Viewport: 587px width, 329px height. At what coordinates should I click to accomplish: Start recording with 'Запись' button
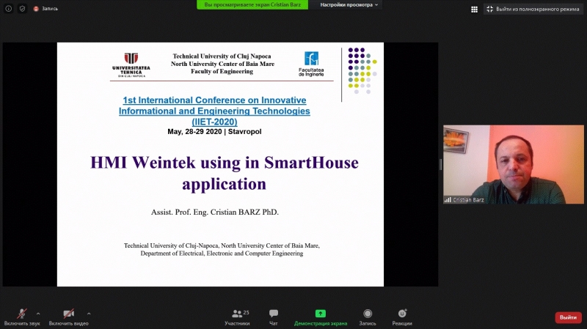point(368,317)
